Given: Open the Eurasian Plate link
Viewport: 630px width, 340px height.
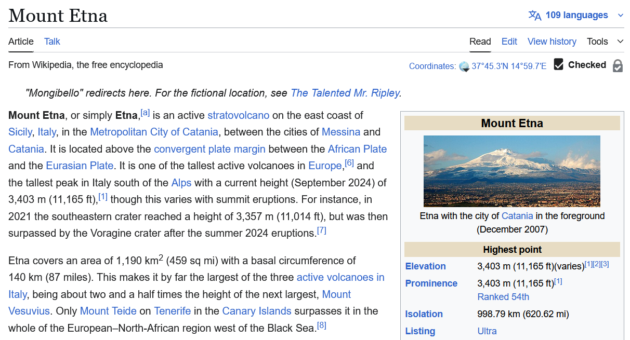Looking at the screenshot, I should pyautogui.click(x=80, y=166).
